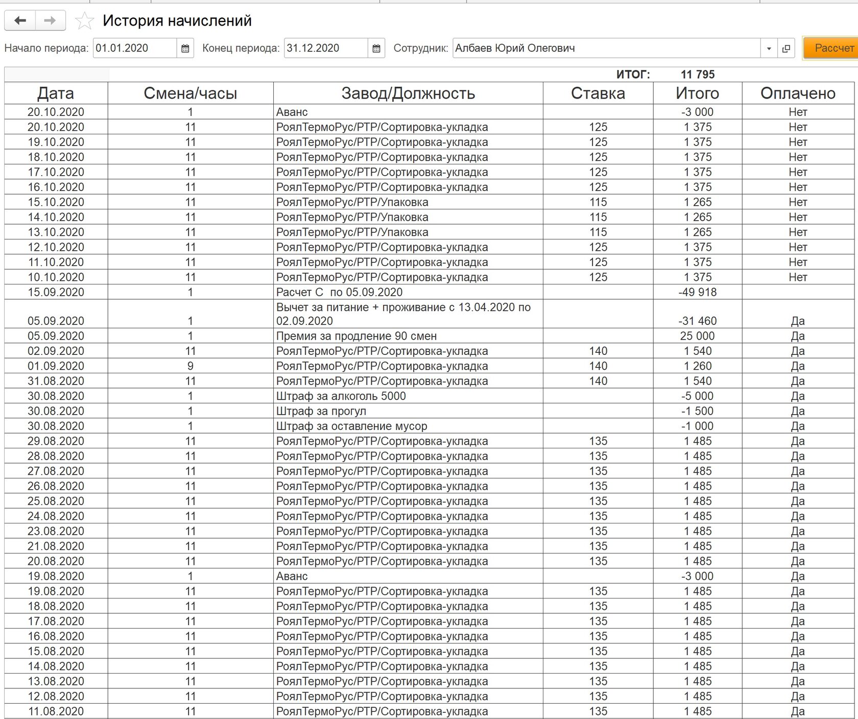Select the ИТОГ total value 11 795
Image resolution: width=858 pixels, height=719 pixels.
point(698,75)
